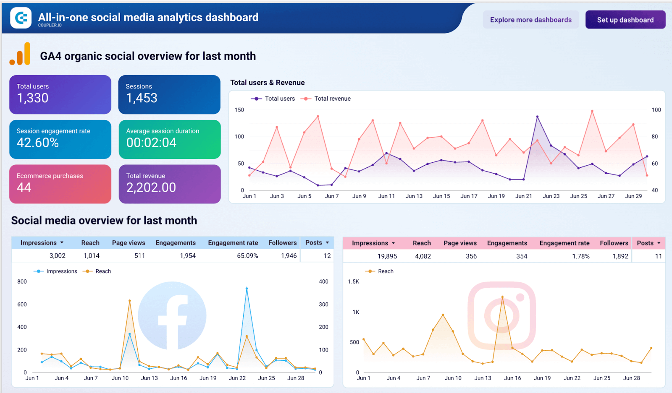672x393 pixels.
Task: Click the Facebook logo in the chart
Action: tap(172, 316)
